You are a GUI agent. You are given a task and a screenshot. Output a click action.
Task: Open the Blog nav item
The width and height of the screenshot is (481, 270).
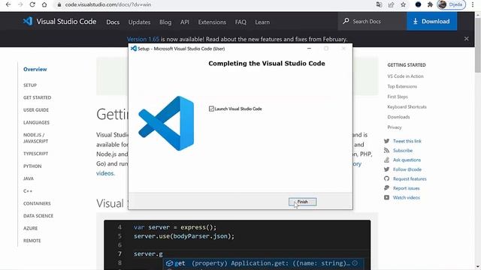tap(165, 22)
